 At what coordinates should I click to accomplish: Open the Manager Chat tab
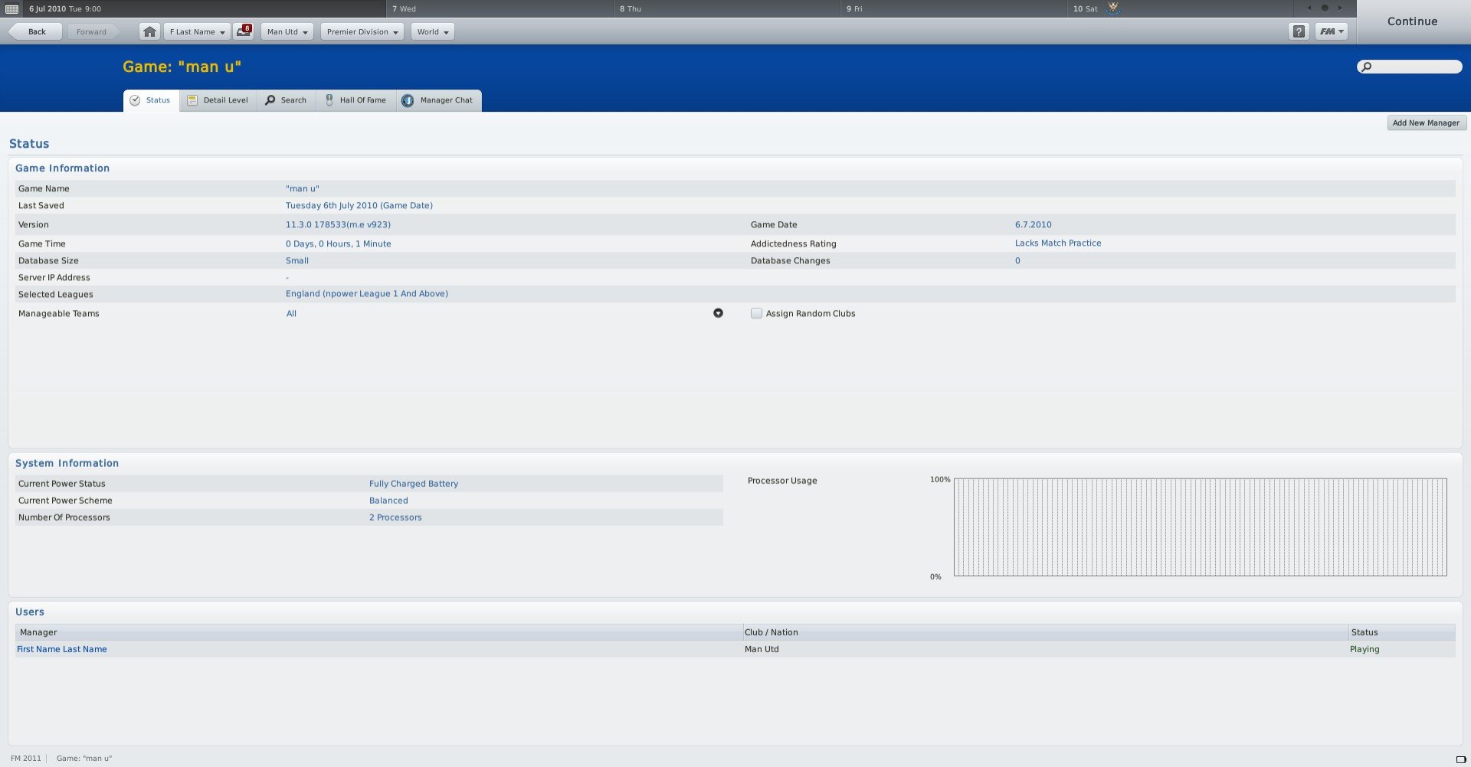pyautogui.click(x=439, y=100)
